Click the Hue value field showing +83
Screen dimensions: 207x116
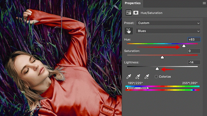point(194,39)
